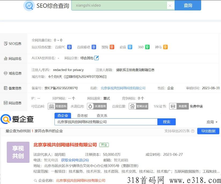Click the 注册资本 value 50,000.0万
This screenshot has height=184, width=221.
click(x=112, y=155)
